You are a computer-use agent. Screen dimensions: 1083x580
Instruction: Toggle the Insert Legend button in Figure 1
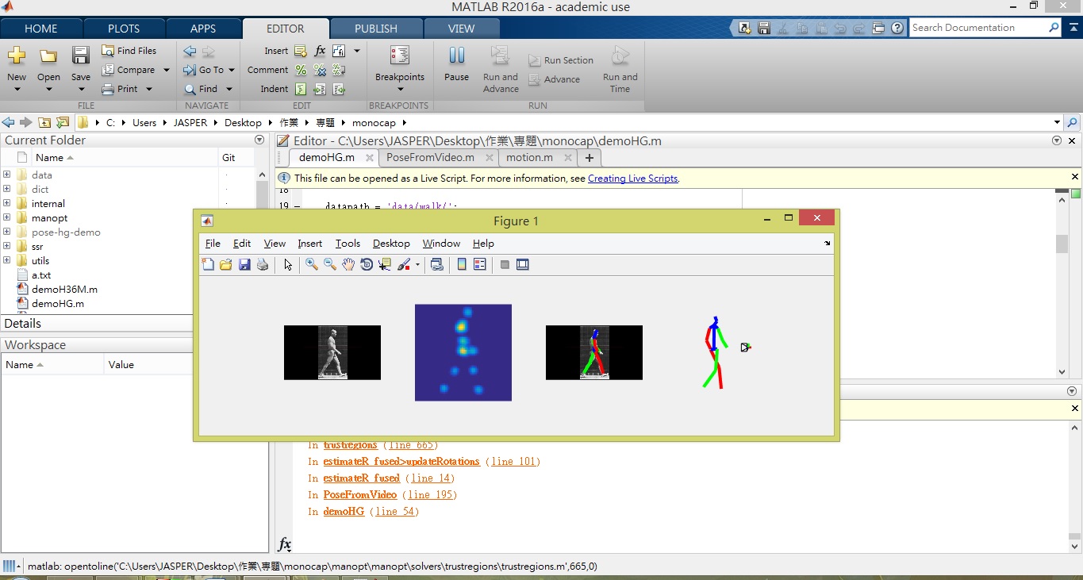[479, 265]
